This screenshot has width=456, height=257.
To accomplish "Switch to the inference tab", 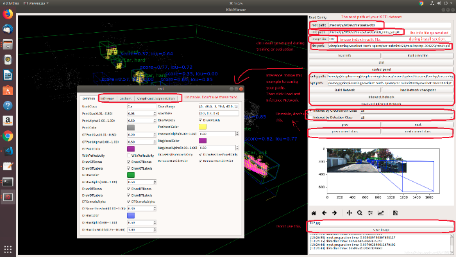I will click(108, 98).
